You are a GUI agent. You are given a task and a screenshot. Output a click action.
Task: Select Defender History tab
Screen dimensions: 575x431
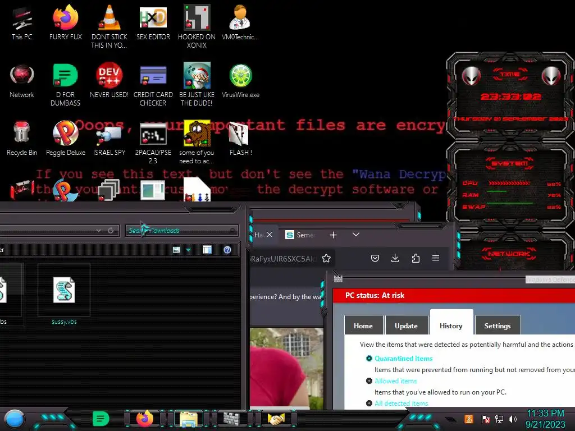451,323
